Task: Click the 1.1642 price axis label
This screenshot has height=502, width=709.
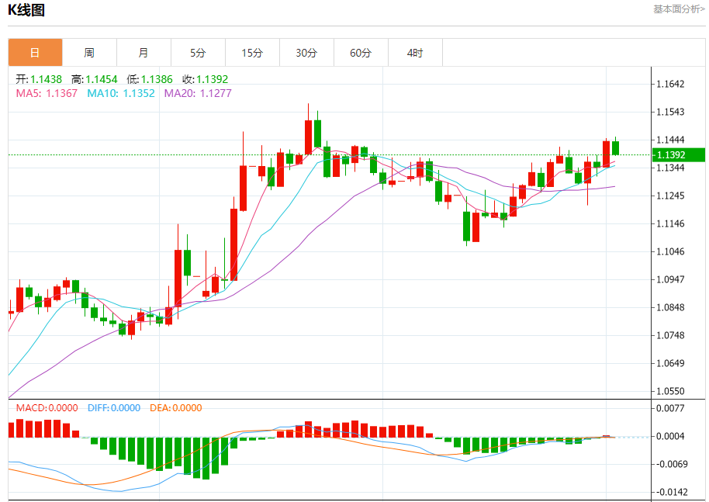Action: (x=670, y=84)
